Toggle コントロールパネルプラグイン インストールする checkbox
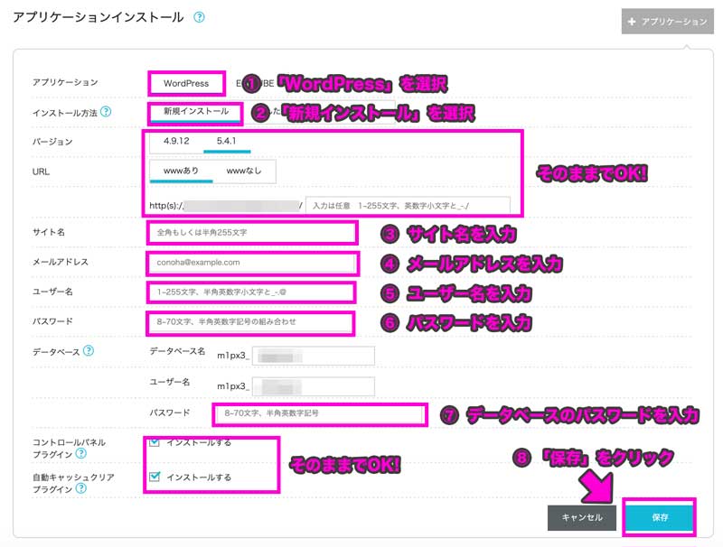723x547 pixels. pos(155,442)
